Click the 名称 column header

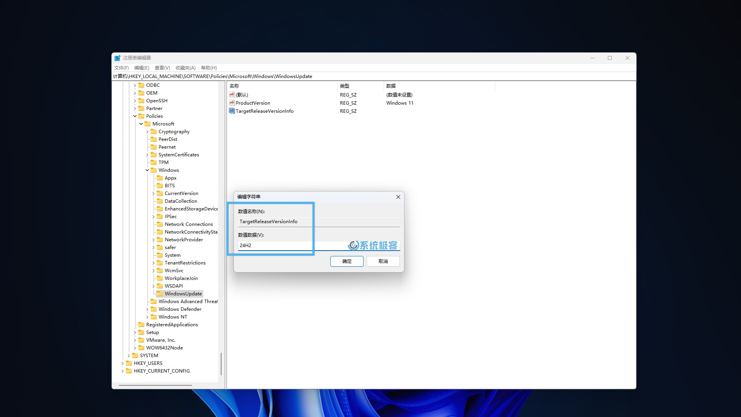pos(283,86)
